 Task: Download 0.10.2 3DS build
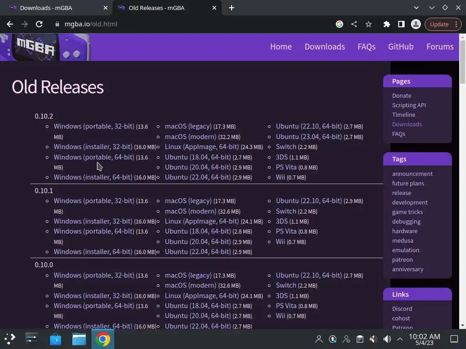coord(282,157)
